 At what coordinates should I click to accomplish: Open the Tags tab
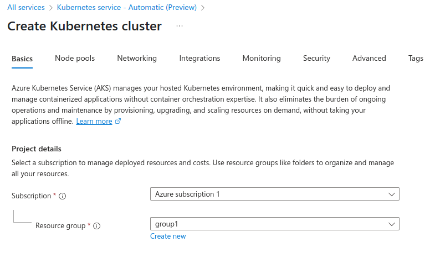[416, 58]
